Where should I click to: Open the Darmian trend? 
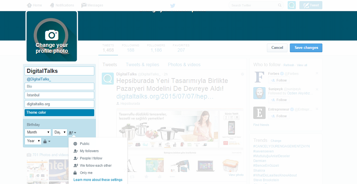tap(260, 161)
